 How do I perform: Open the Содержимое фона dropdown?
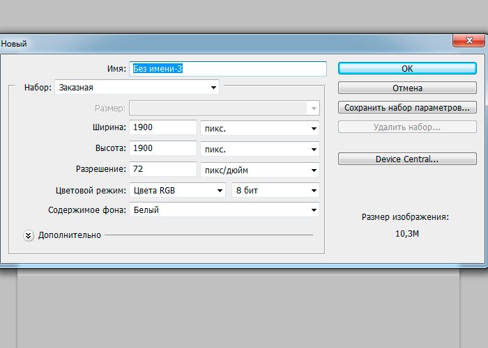coord(224,210)
